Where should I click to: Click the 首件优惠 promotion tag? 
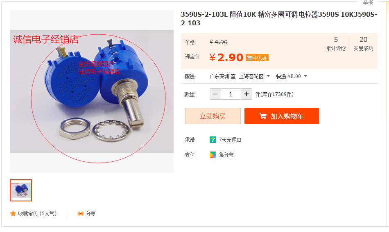[x=257, y=58]
